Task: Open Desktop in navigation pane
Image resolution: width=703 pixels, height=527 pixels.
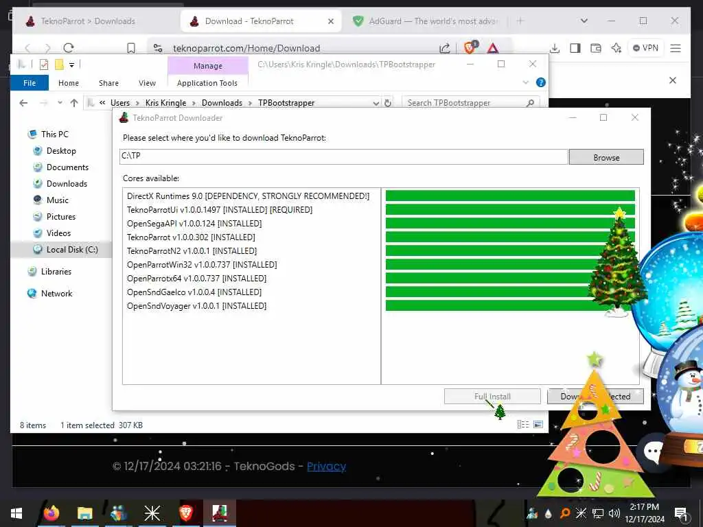Action: coord(61,150)
